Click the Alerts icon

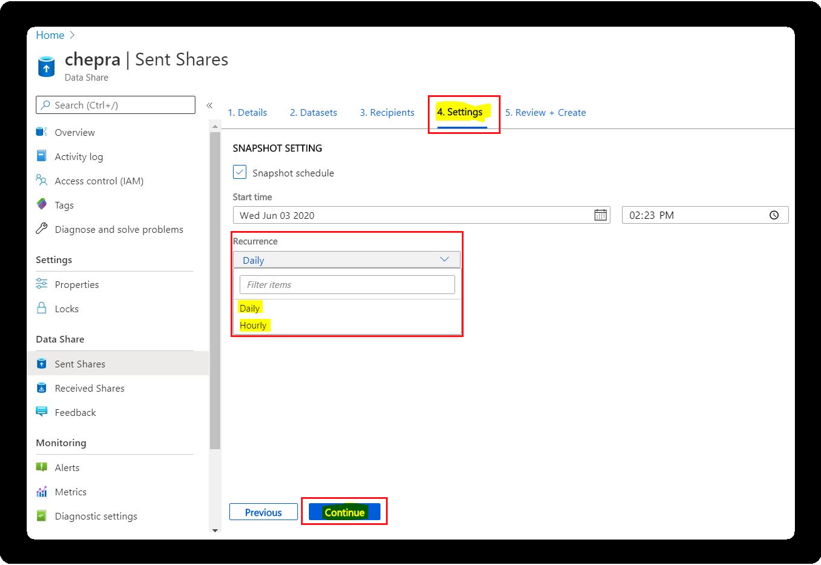pos(41,467)
